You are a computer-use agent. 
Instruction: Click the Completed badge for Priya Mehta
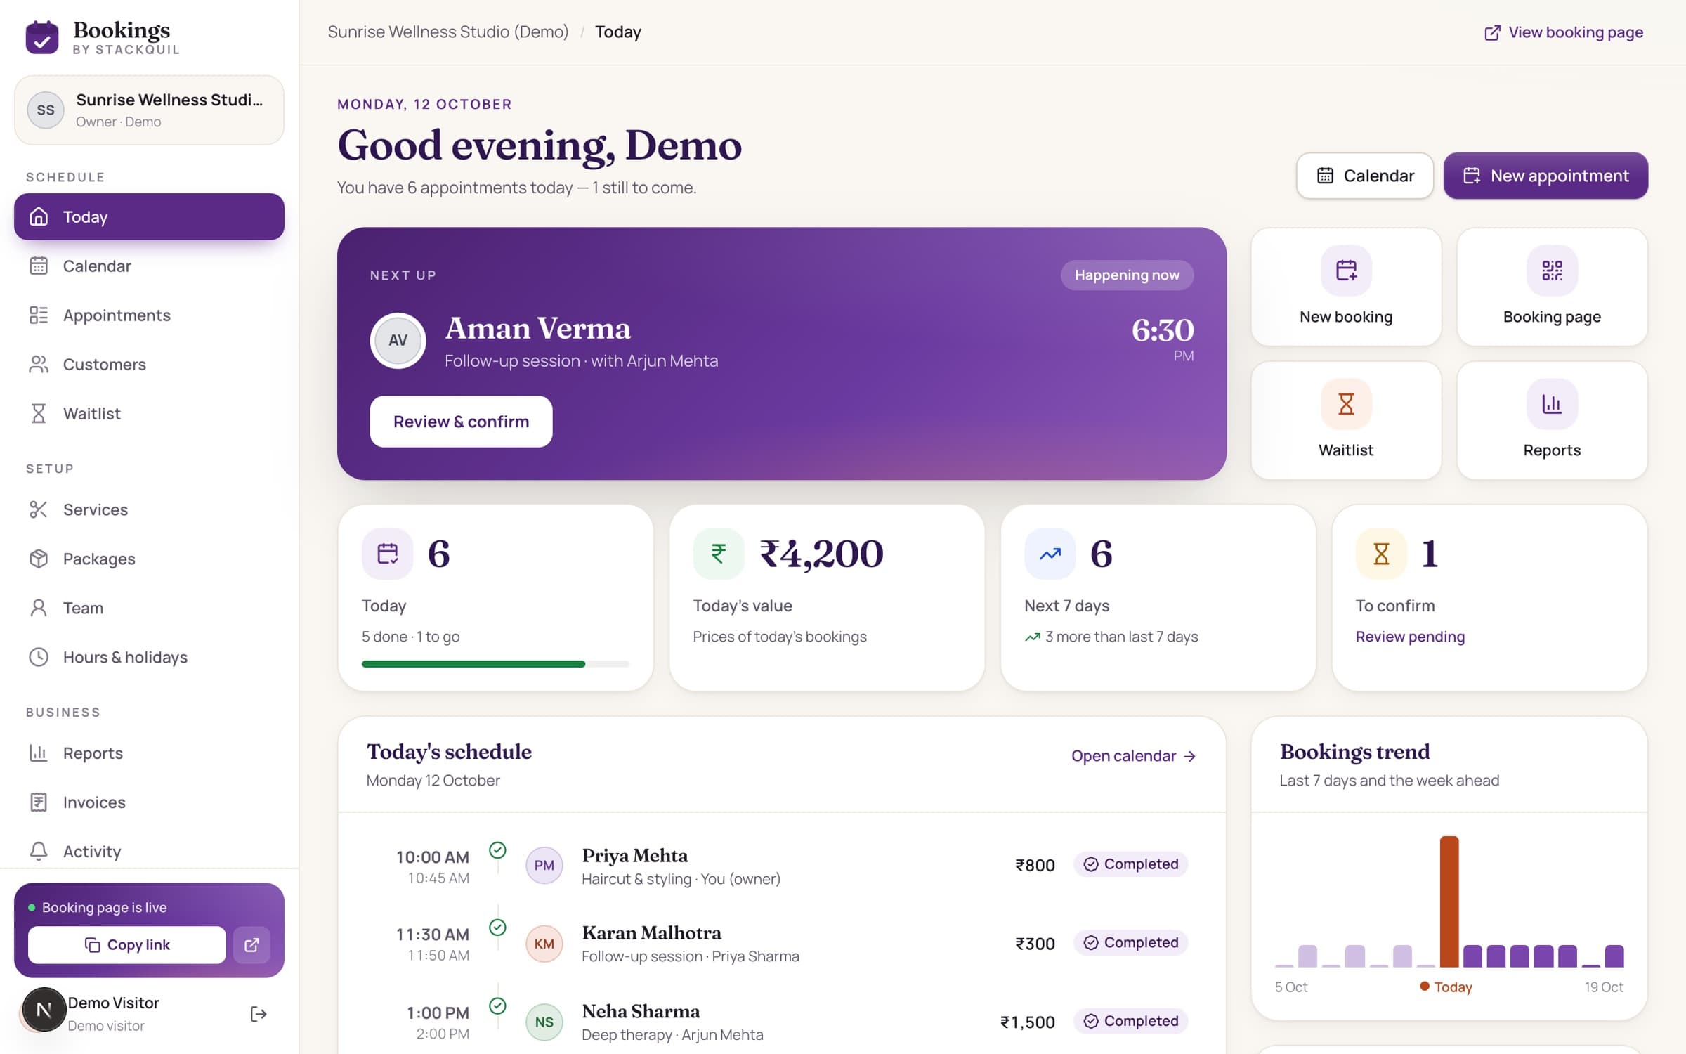(x=1131, y=864)
